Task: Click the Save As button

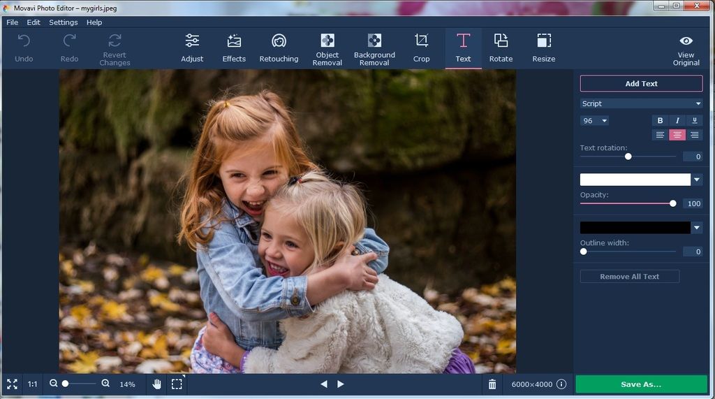Action: 641,384
